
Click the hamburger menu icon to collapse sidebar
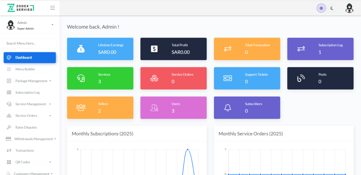point(53,8)
